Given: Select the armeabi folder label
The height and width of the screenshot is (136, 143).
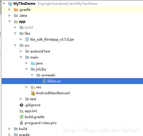Looking at the screenshot, I should pos(48,75).
